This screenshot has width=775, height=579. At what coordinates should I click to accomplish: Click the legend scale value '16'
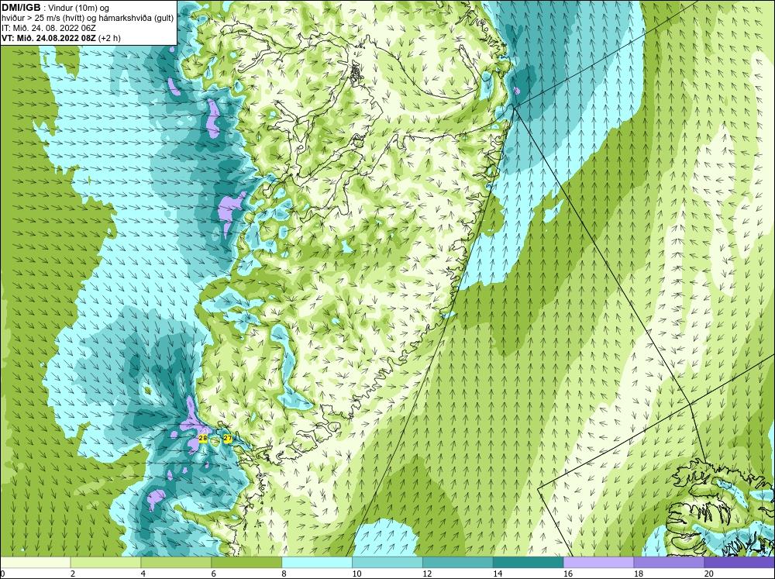point(568,574)
